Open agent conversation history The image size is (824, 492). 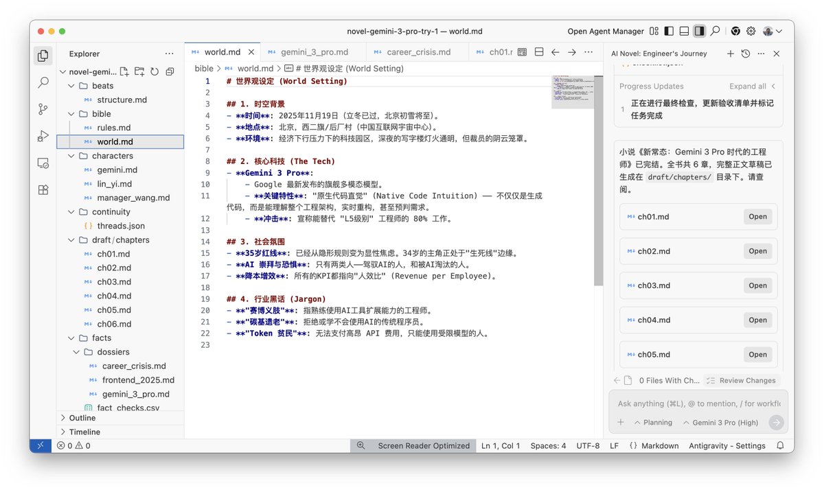click(x=746, y=54)
